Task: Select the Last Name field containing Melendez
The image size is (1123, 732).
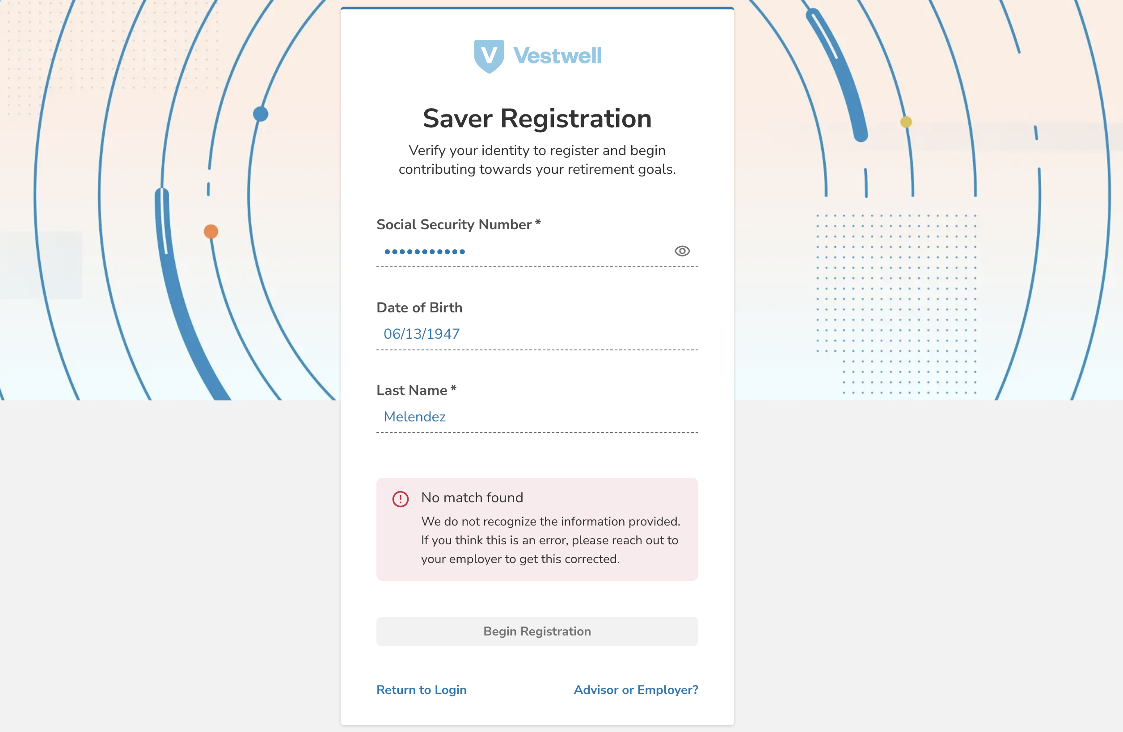Action: point(536,417)
